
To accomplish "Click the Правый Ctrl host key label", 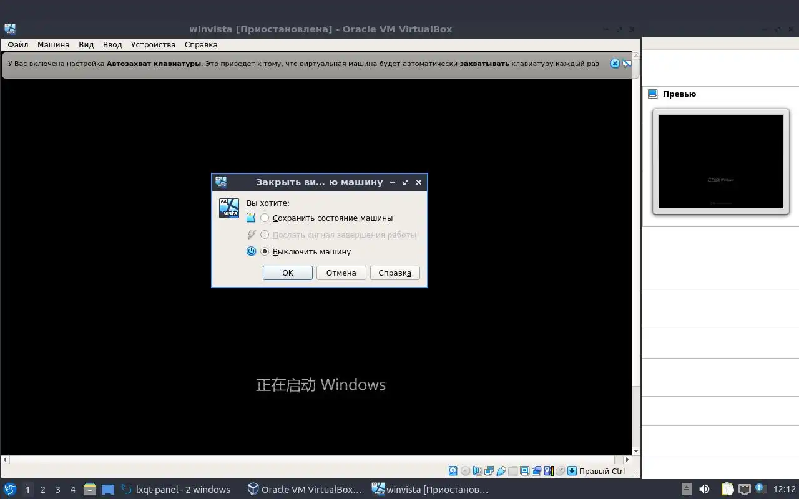I will pos(602,471).
